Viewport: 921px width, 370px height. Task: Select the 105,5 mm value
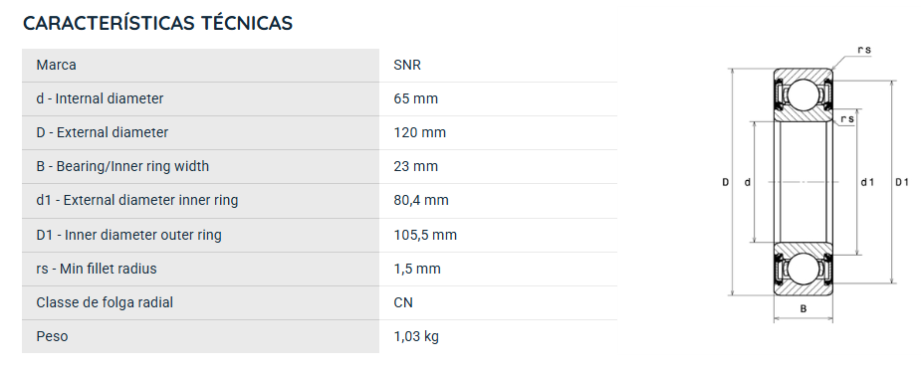[x=425, y=235]
